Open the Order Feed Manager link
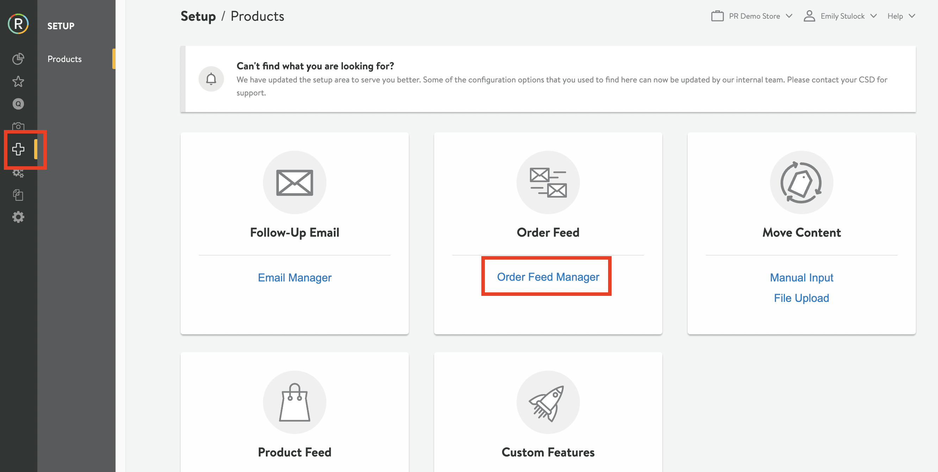 548,277
